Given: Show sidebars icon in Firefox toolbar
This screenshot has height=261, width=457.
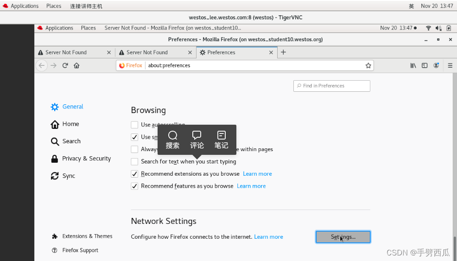Looking at the screenshot, I should point(425,65).
